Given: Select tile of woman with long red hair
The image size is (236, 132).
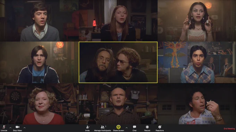Looking at the screenshot, I should coord(118,21).
